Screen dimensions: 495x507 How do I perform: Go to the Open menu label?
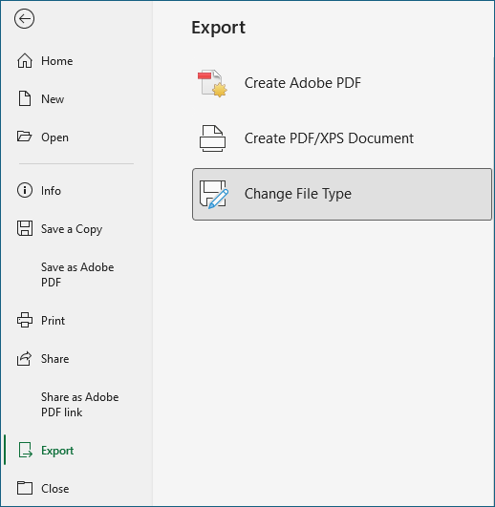point(54,137)
